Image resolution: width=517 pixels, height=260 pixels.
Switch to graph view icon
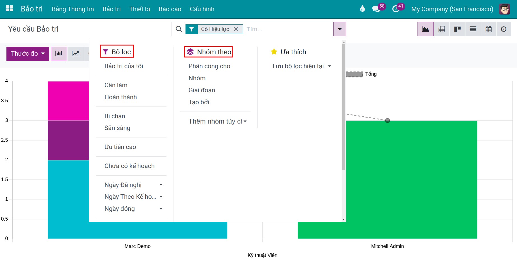425,29
